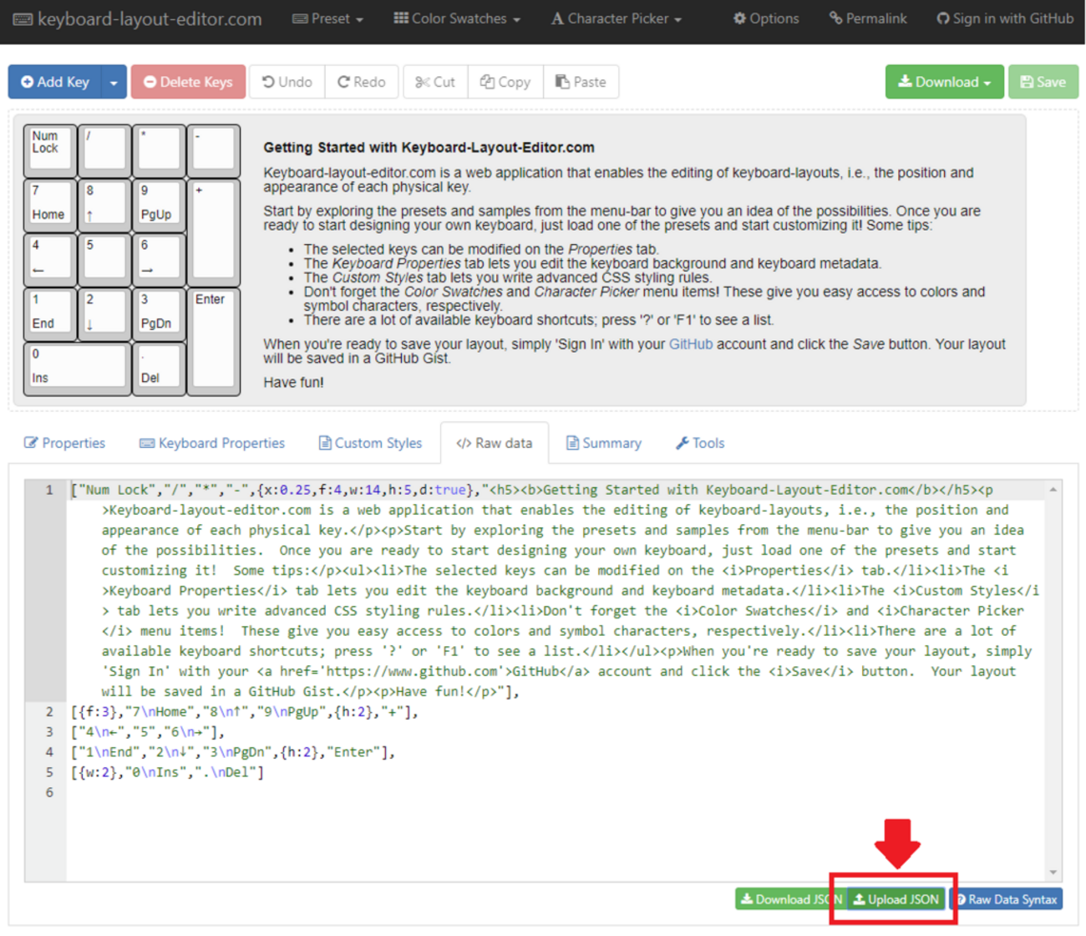Select the slash key on the numpad
The height and width of the screenshot is (936, 1086).
[x=104, y=150]
